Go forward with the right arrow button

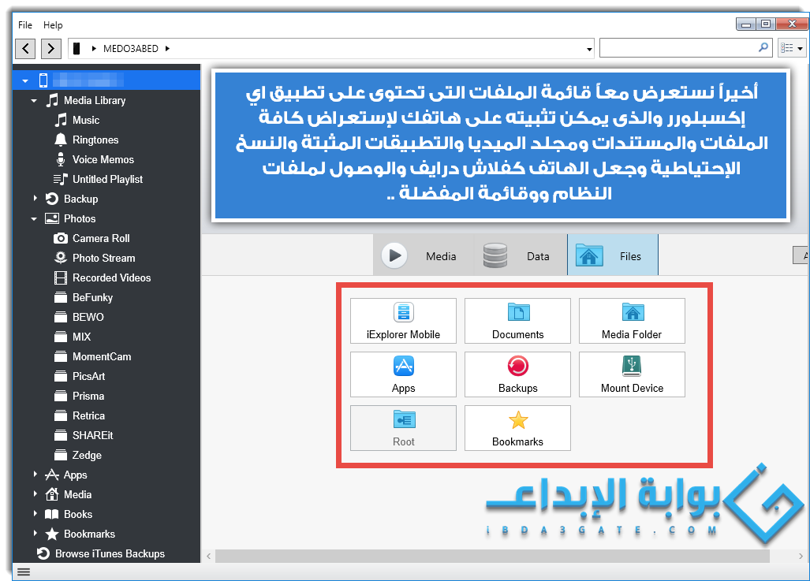point(50,49)
